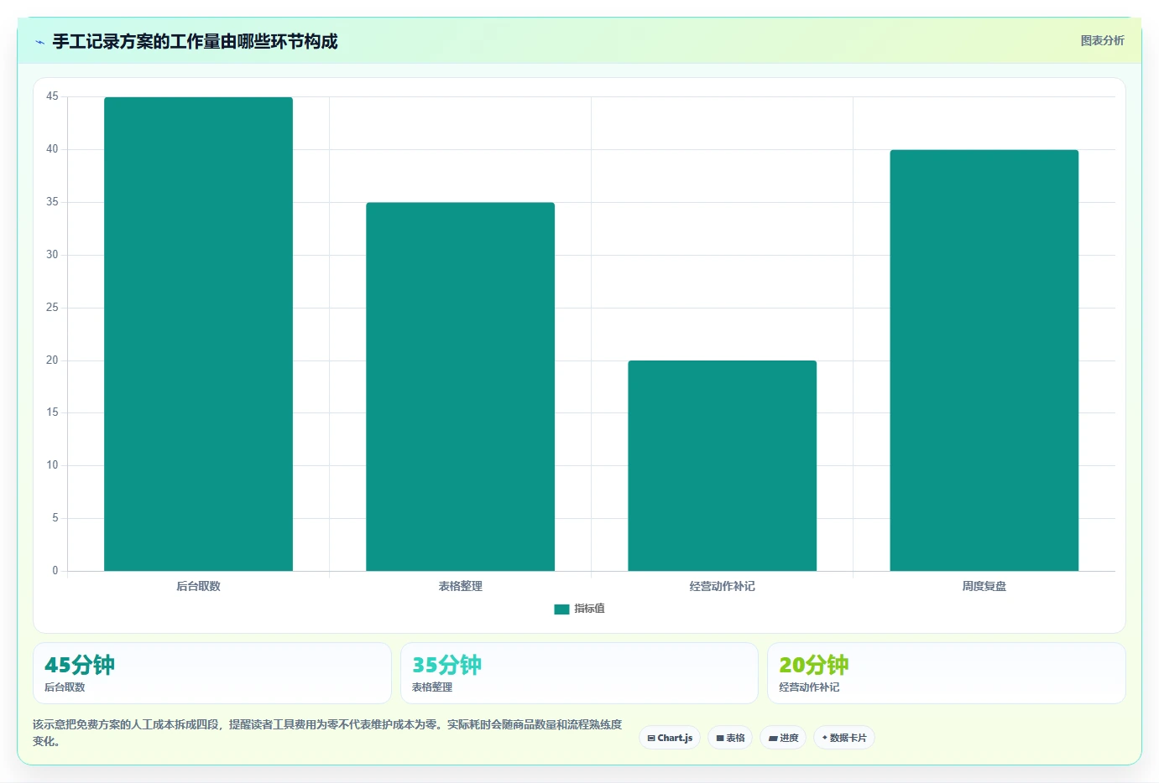Click the 表格整理 x-axis label

(460, 586)
